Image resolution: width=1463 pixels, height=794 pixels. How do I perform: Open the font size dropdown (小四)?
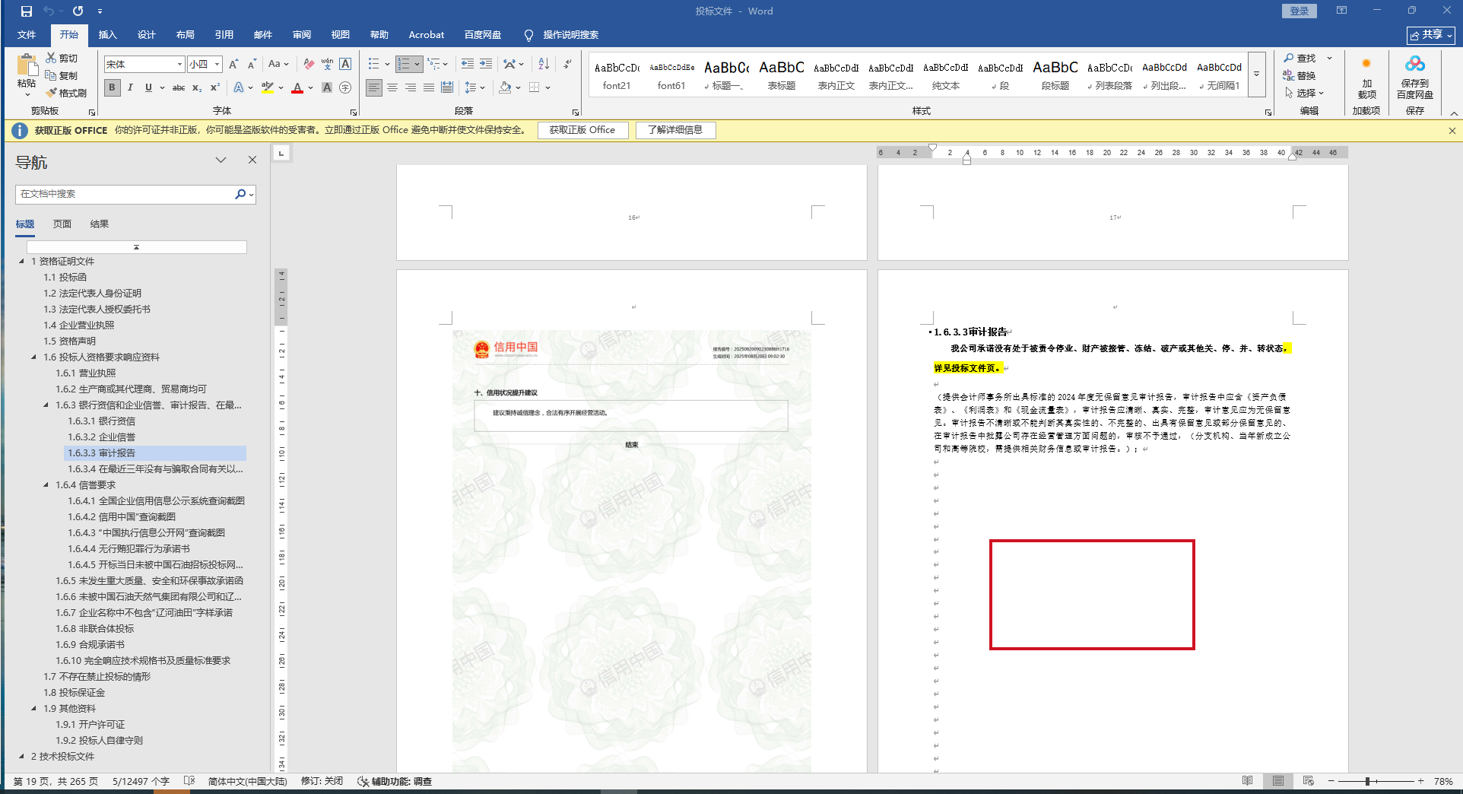click(x=217, y=65)
